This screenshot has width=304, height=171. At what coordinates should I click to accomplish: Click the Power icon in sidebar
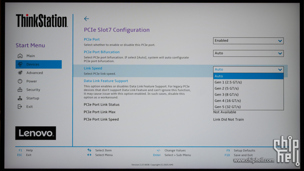coord(20,81)
